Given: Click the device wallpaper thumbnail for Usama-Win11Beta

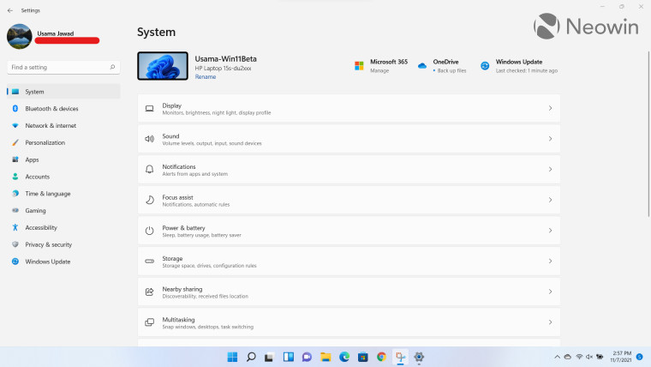Looking at the screenshot, I should click(x=163, y=66).
